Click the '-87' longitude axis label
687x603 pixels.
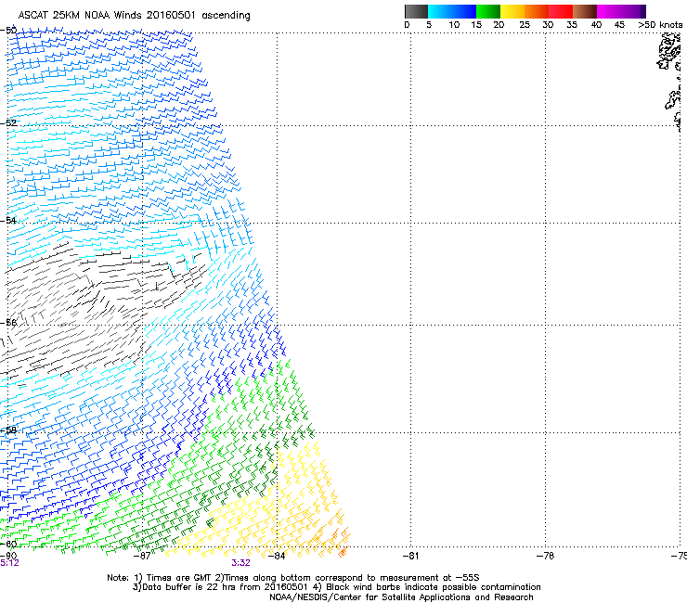tap(142, 556)
